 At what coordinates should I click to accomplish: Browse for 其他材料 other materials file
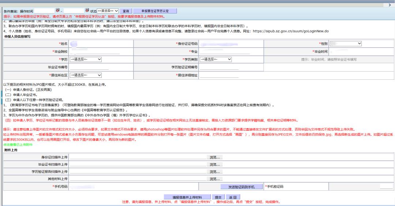tap(215, 179)
